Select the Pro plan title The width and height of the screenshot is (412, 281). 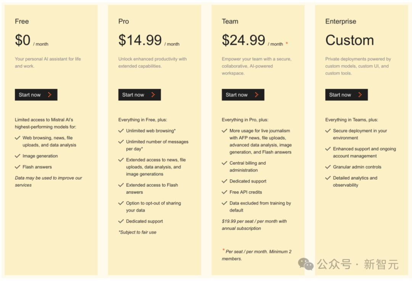(x=124, y=21)
